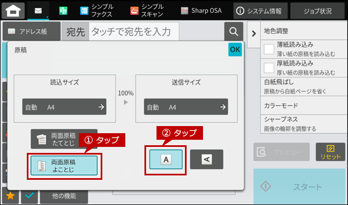Tap the magnifier search icon
This screenshot has height=205, width=348.
coord(234,31)
